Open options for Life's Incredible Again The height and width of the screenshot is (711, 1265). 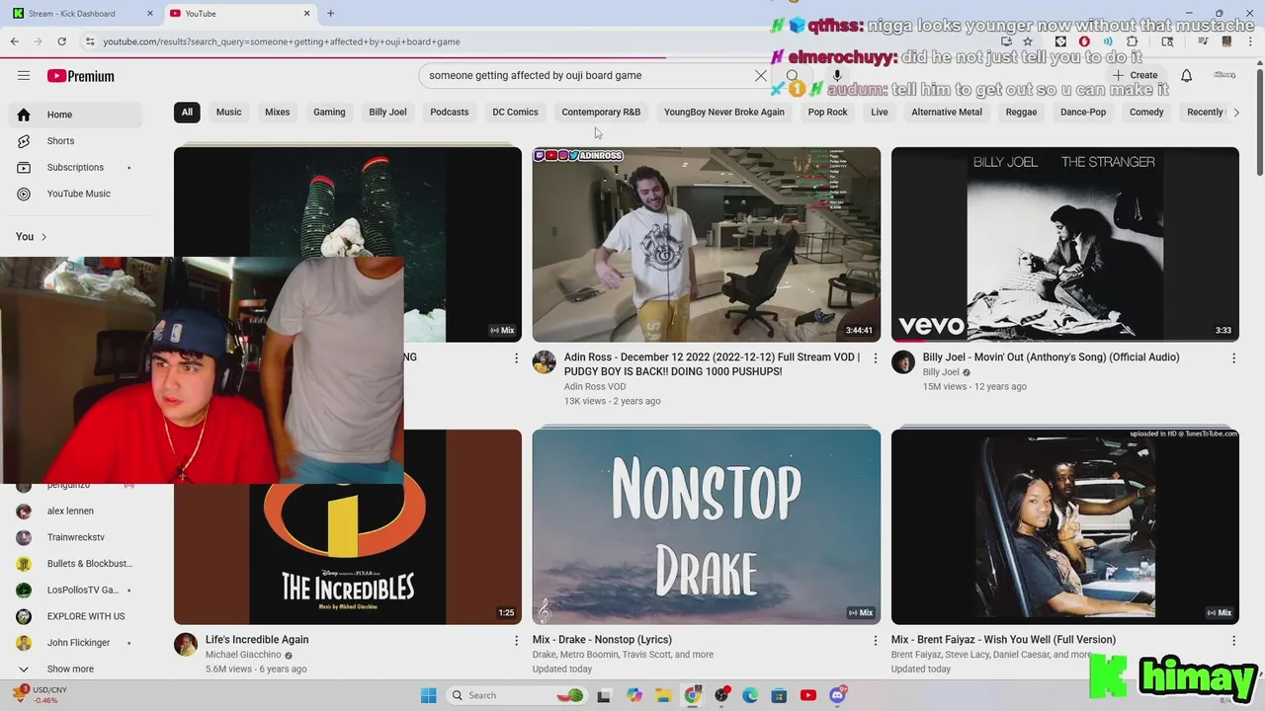[516, 641]
